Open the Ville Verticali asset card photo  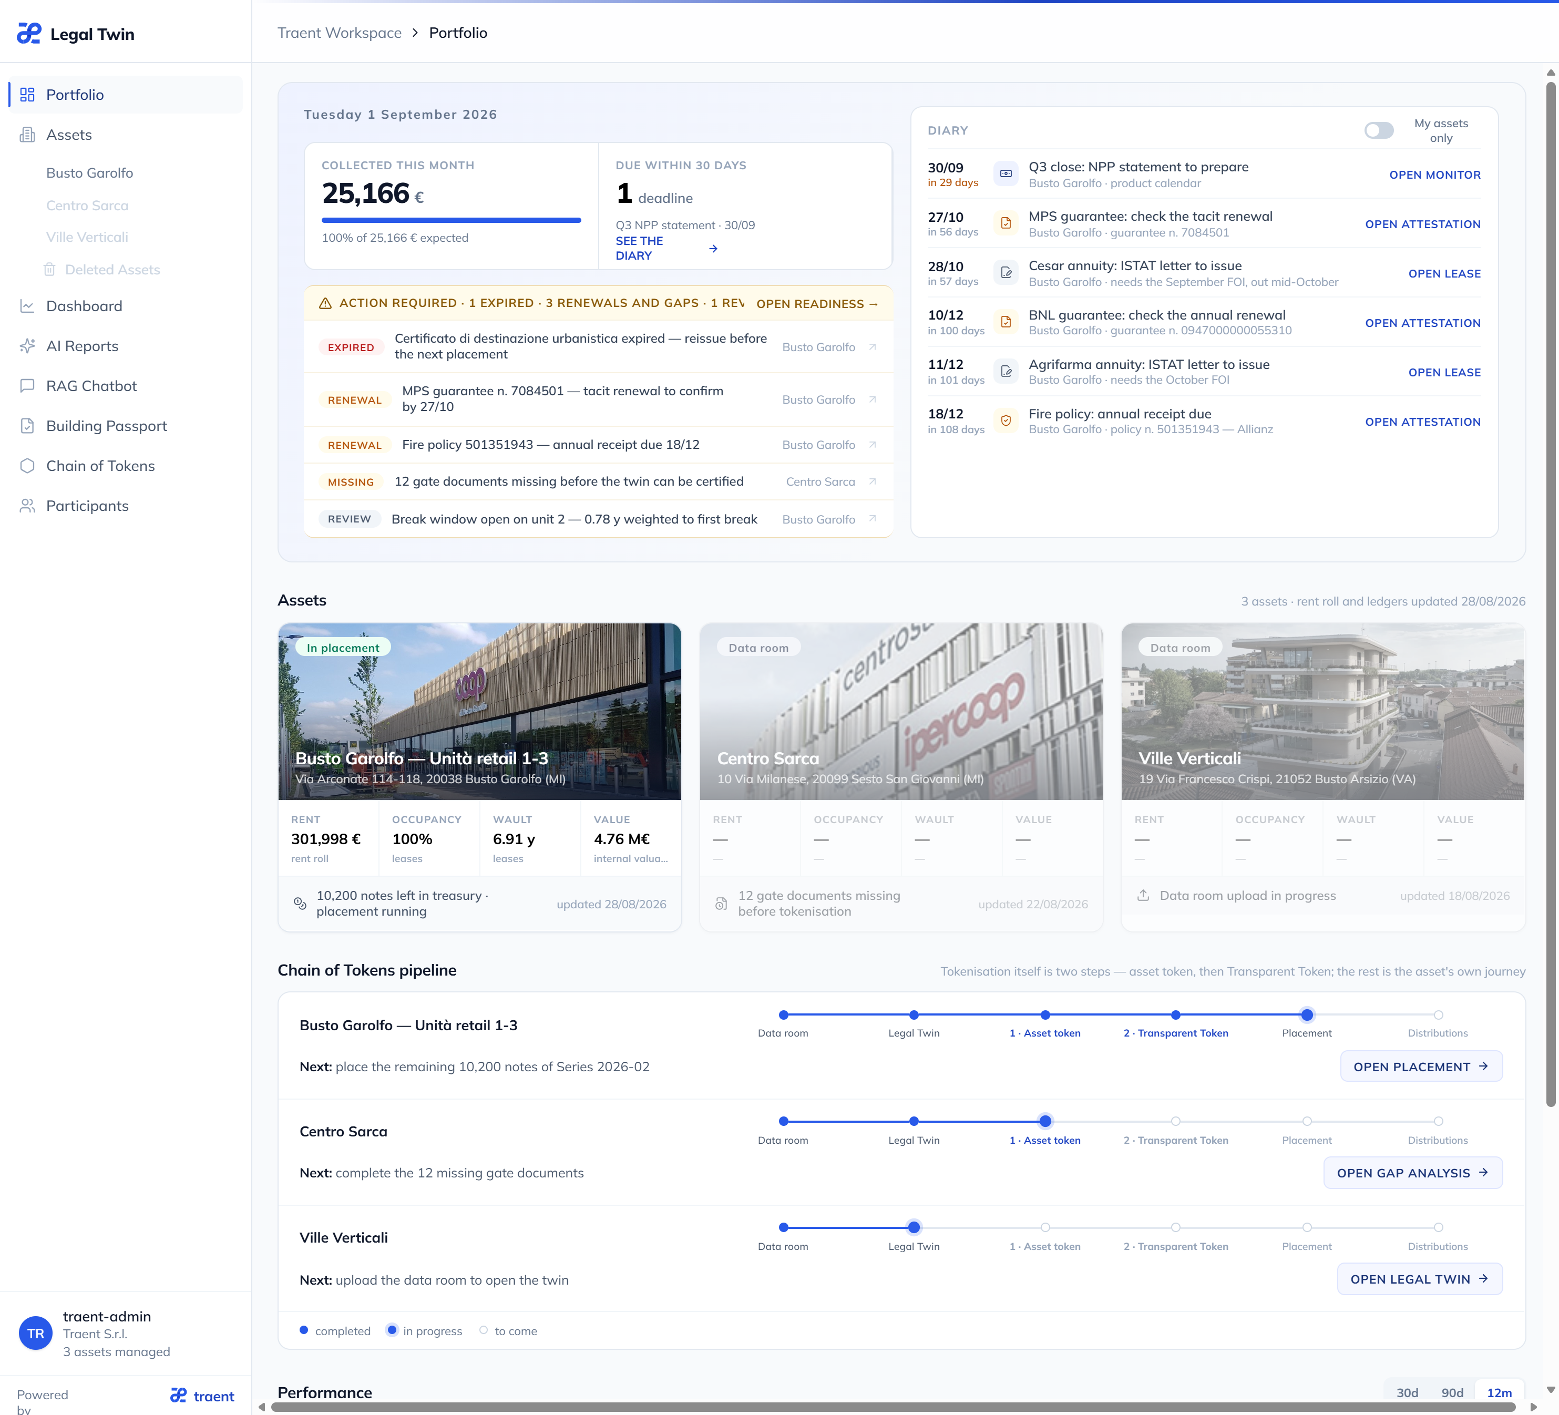click(x=1322, y=711)
